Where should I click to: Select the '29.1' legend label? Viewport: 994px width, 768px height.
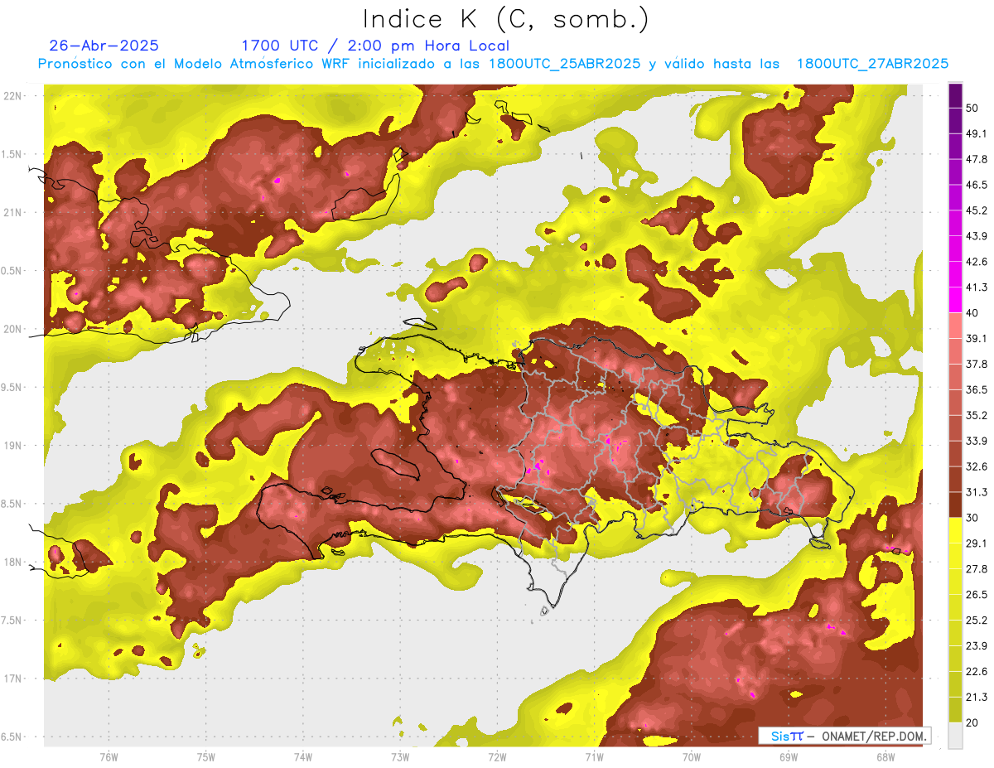(x=977, y=543)
